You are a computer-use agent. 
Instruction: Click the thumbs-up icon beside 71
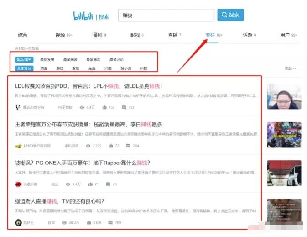[90, 184]
